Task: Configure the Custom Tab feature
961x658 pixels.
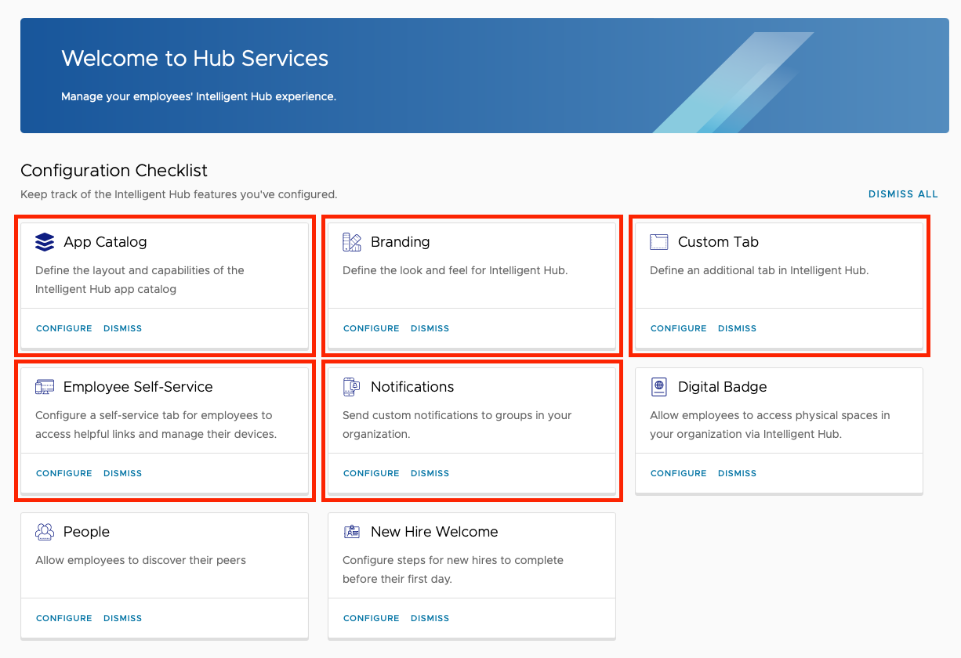Action: 678,328
